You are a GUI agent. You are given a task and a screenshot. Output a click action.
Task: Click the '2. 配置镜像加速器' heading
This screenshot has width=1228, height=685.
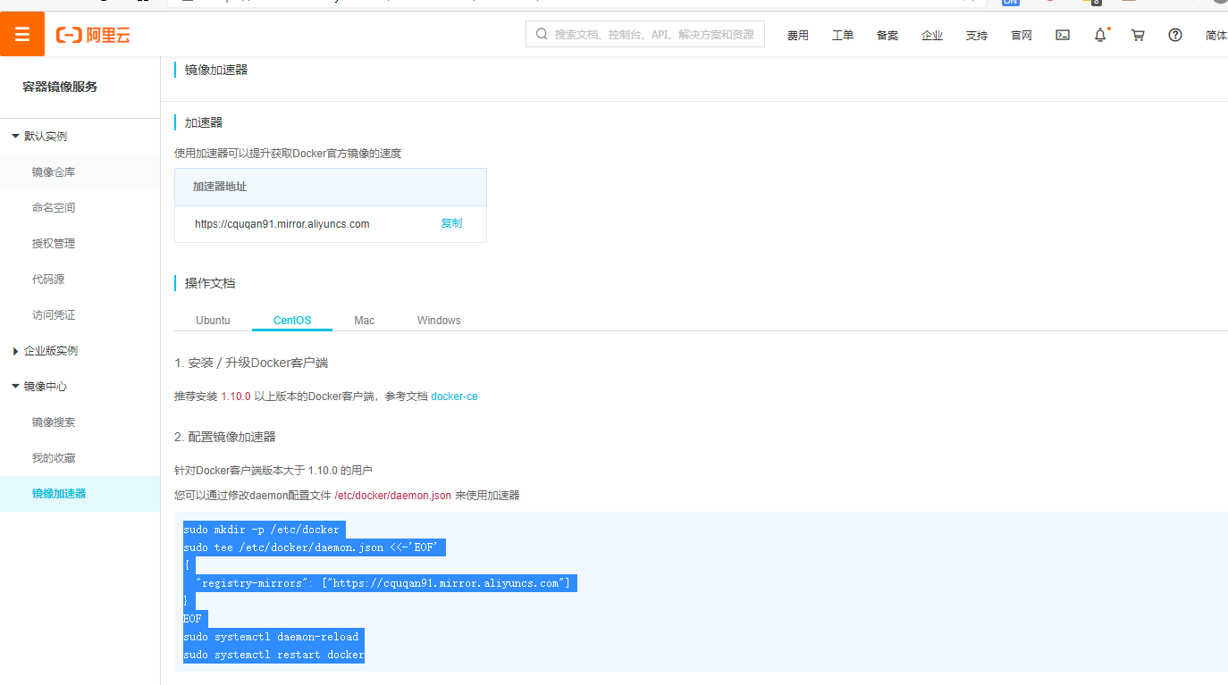(225, 437)
